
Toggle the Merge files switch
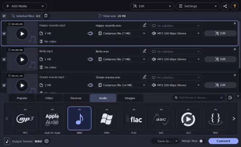coord(202,141)
